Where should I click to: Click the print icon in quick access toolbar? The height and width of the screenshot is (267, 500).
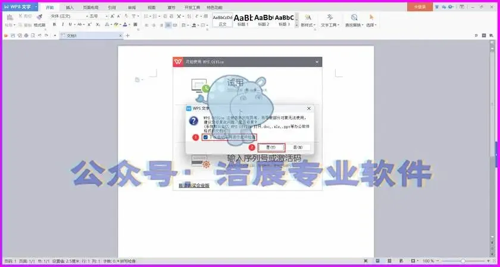tap(26, 36)
